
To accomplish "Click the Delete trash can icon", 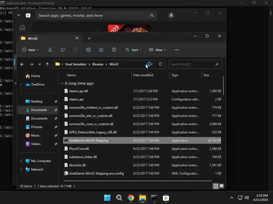I will coord(114,50).
